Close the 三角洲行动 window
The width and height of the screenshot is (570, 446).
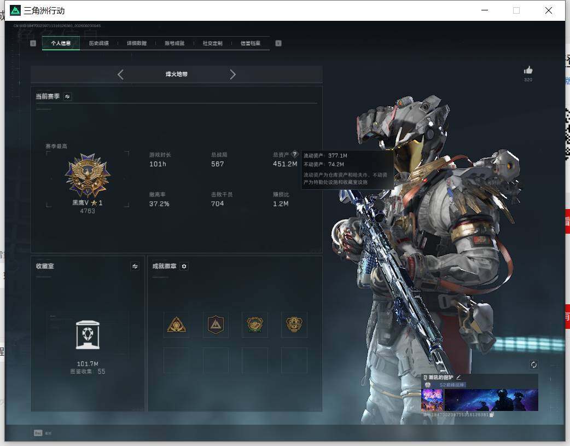549,10
